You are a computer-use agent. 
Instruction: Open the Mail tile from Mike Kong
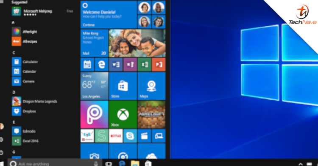coord(94,43)
